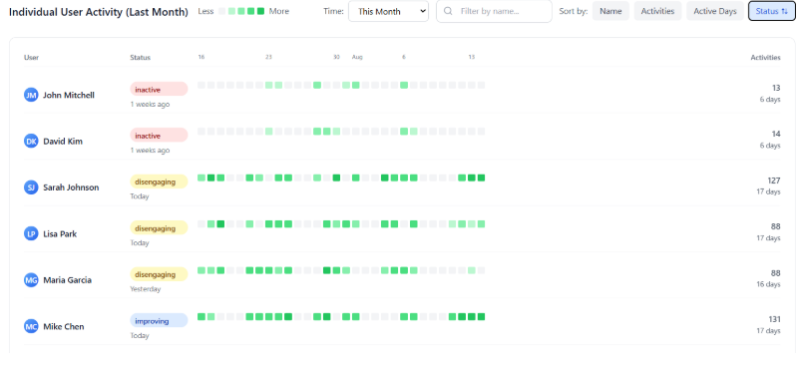
Task: Sort users by Active Days
Action: pos(715,11)
